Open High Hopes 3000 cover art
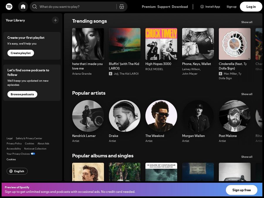The height and width of the screenshot is (198, 264). [x=161, y=44]
